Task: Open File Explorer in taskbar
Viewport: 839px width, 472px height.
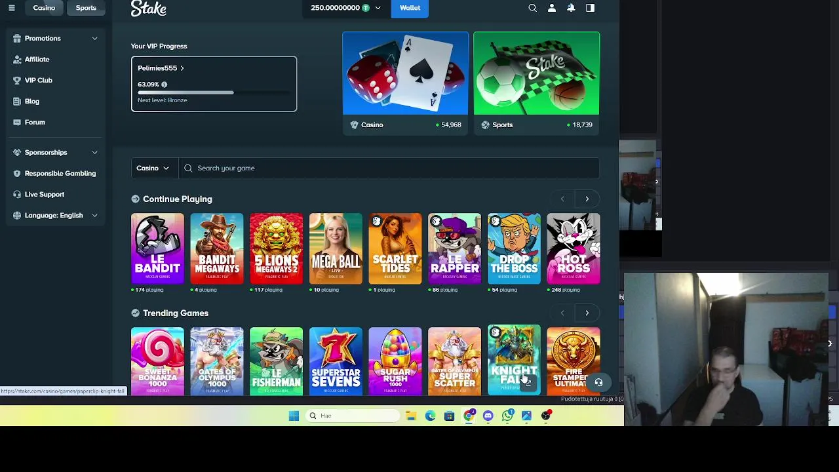Action: click(x=411, y=416)
